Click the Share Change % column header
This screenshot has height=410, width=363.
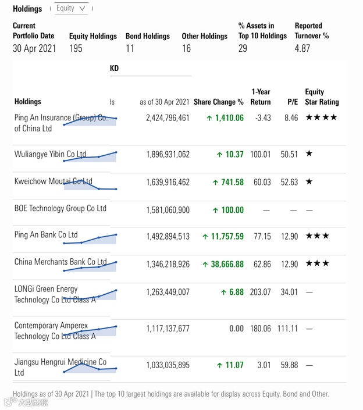pos(219,102)
